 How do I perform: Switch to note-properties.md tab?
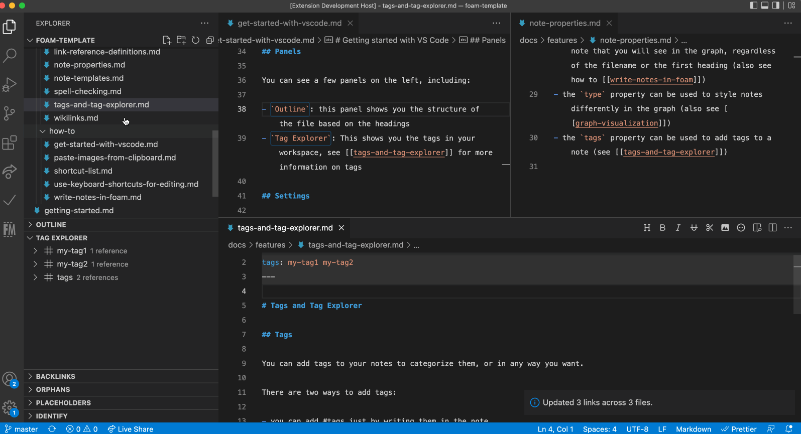click(x=564, y=23)
